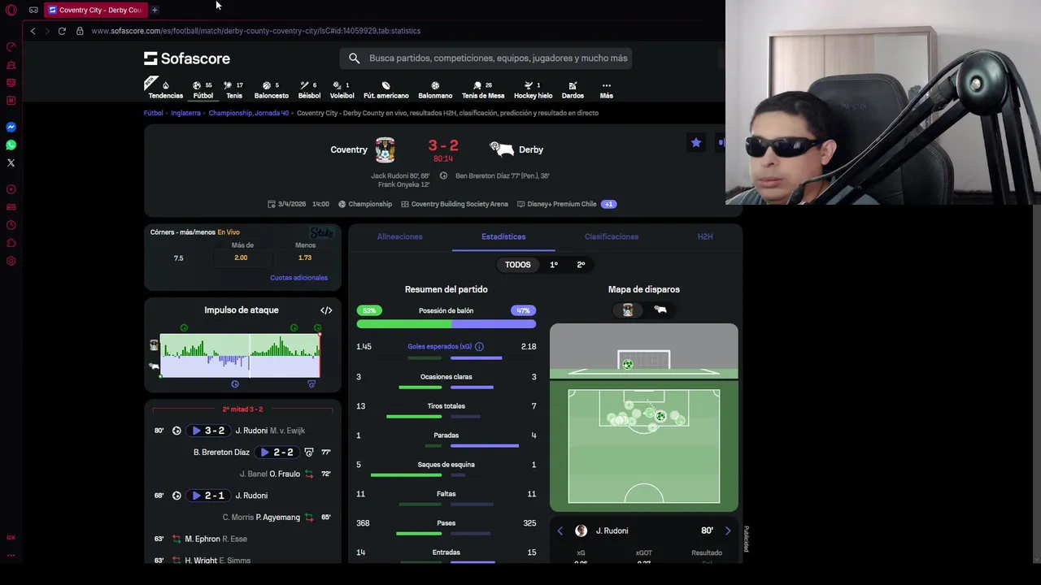Click the attack momentum graph
1041x585 pixels.
(240, 355)
